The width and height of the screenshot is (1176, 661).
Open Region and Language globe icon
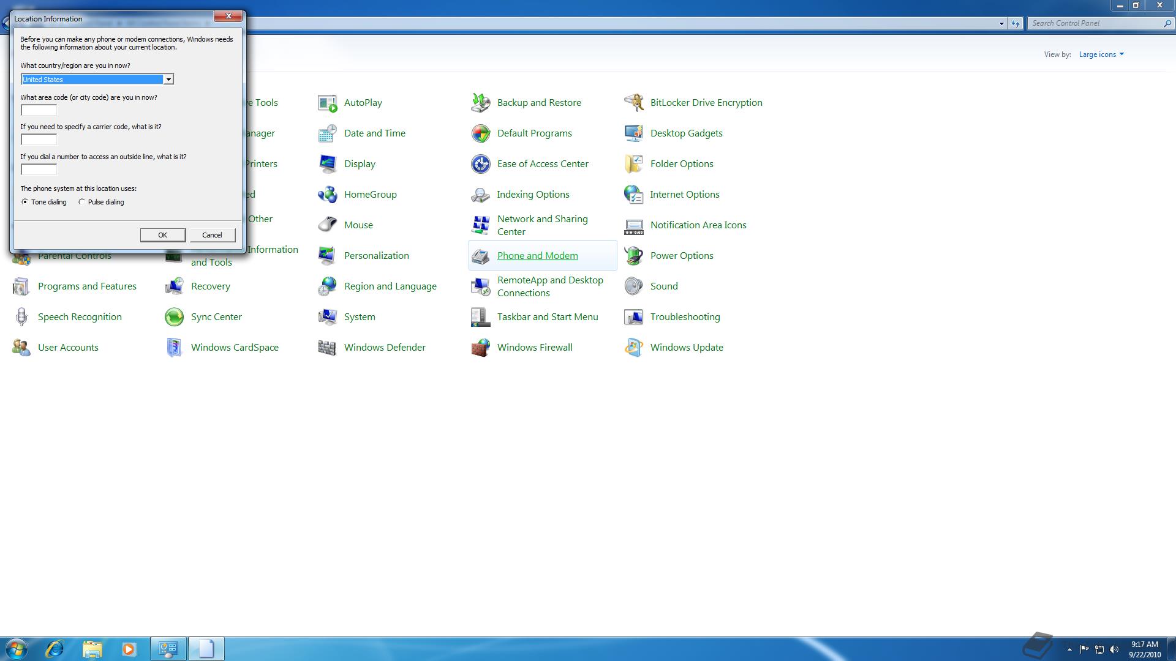(327, 286)
